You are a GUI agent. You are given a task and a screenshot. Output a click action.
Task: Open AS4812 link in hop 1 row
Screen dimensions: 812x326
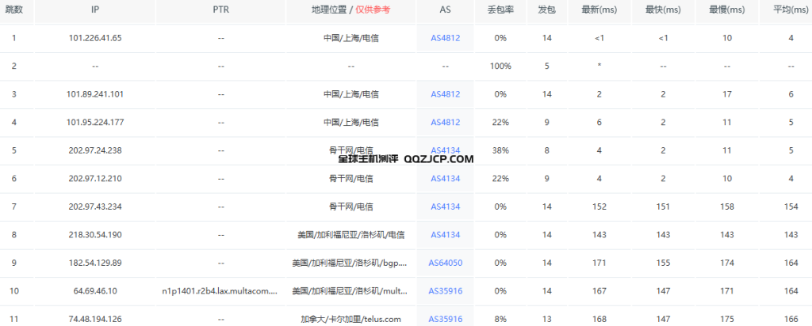[446, 38]
